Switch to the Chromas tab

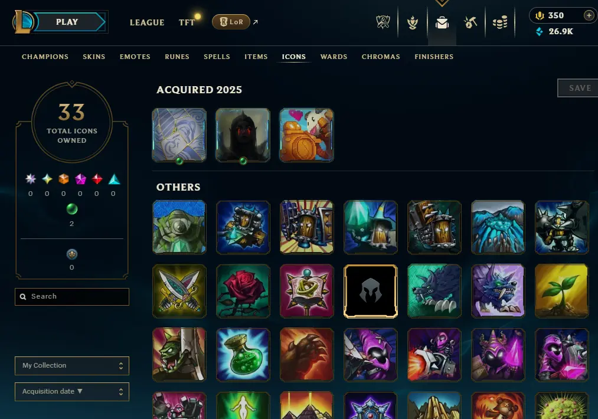[x=381, y=57]
